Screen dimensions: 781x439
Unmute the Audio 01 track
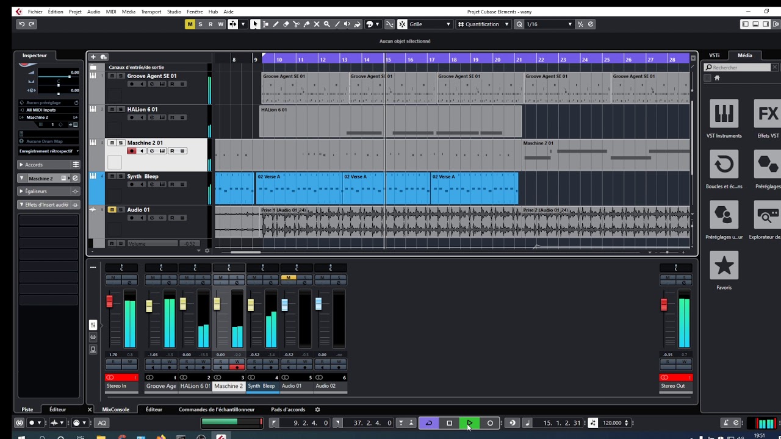point(112,210)
